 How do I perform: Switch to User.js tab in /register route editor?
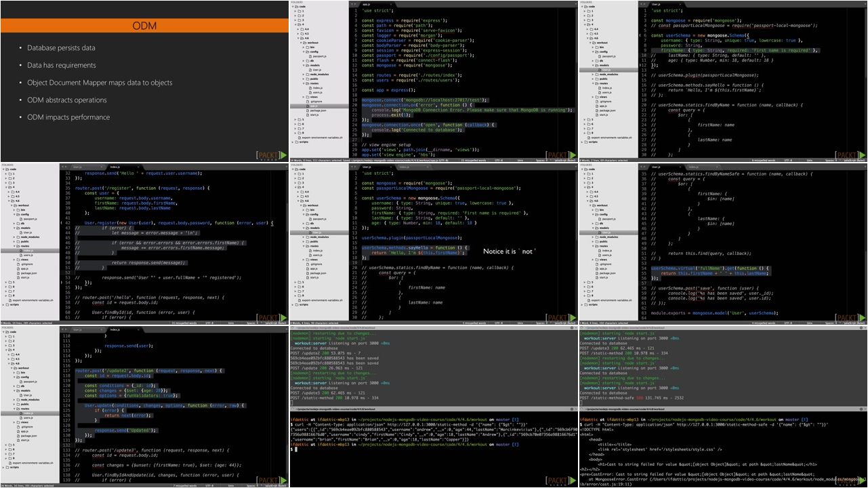77,167
